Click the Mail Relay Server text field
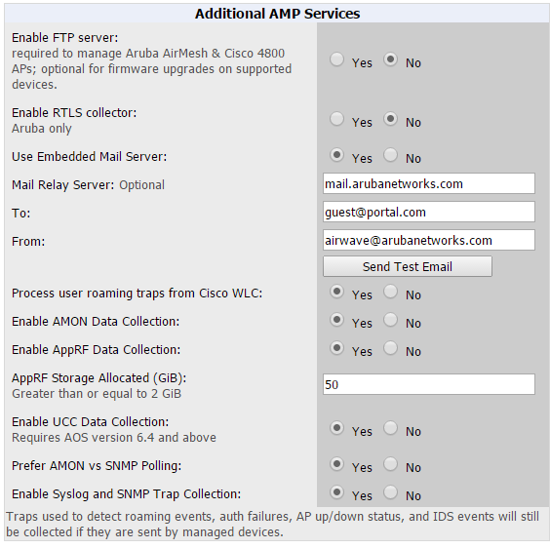This screenshot has height=549, width=550. point(429,183)
